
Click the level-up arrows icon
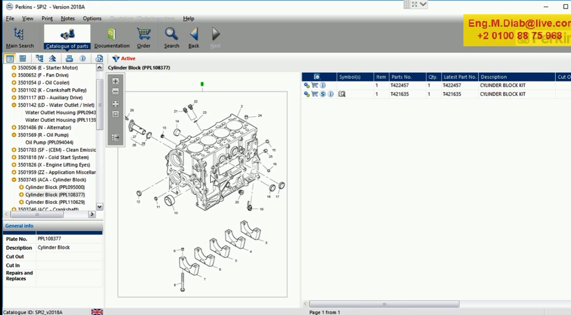53,59
